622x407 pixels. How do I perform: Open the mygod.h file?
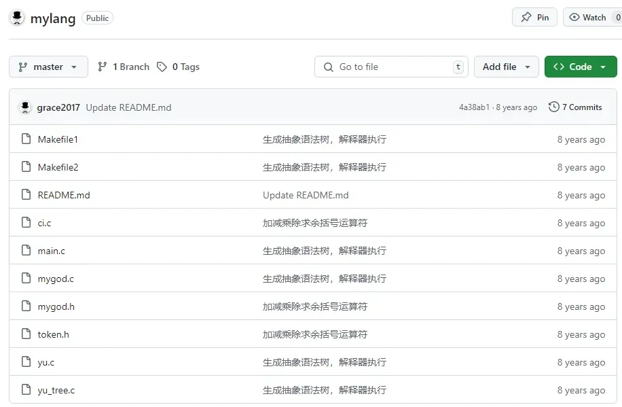point(56,306)
